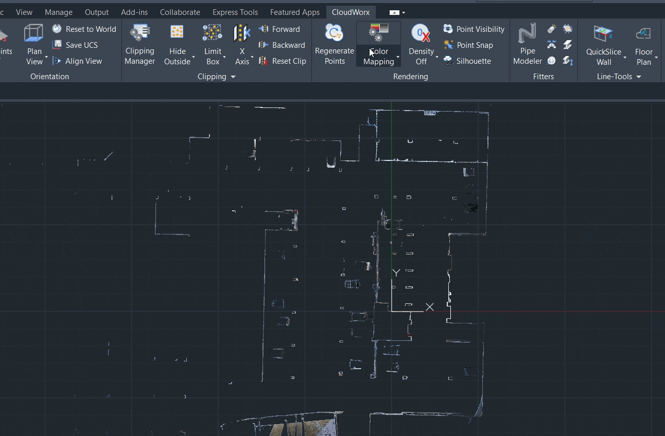Viewport: 665px width, 436px height.
Task: Open the Color Mapping dropdown arrow
Action: coord(398,57)
